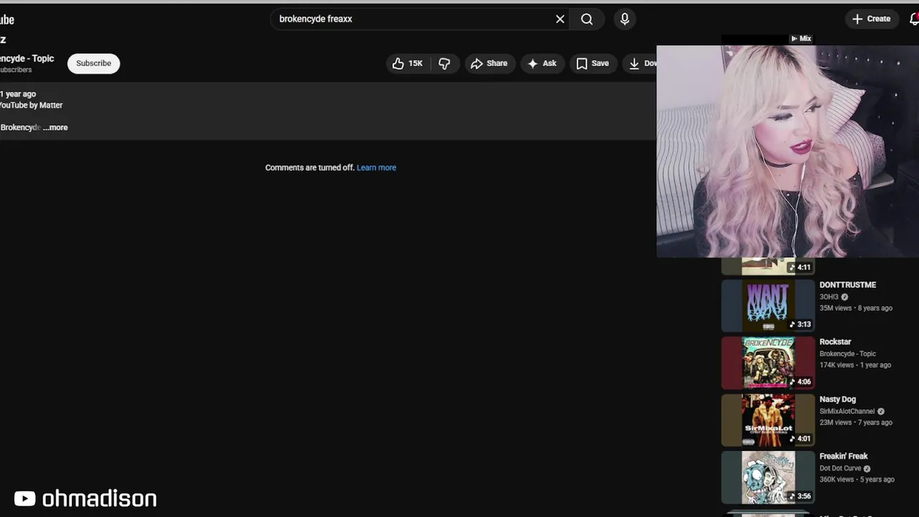The image size is (919, 517).
Task: Open the Rockstar video title
Action: coord(835,342)
